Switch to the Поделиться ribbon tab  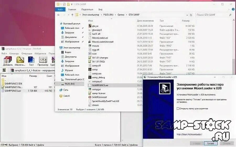(87, 9)
